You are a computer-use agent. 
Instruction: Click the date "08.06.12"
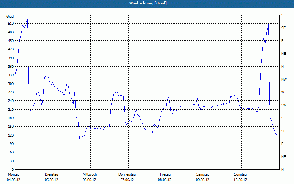(165, 180)
